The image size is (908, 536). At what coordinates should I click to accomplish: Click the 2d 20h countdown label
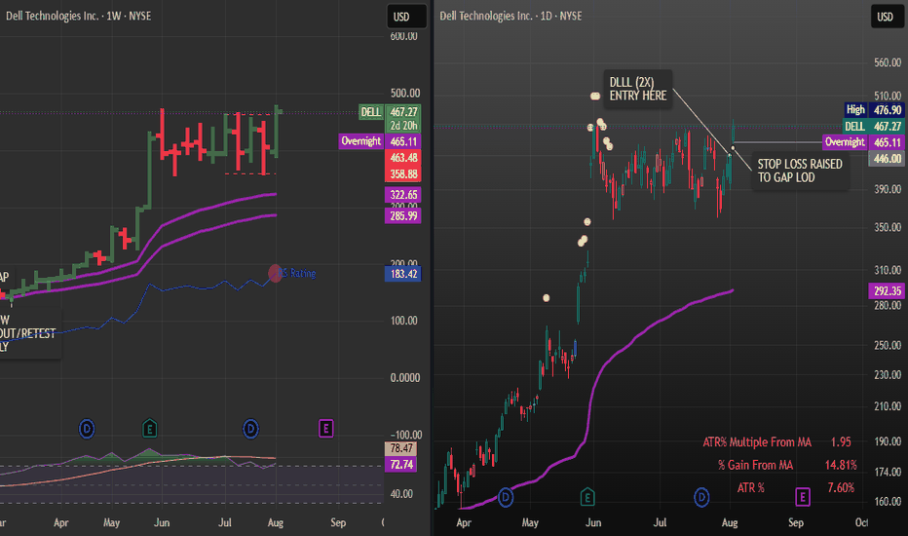(403, 126)
